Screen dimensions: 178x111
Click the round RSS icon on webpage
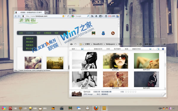coord(113,33)
